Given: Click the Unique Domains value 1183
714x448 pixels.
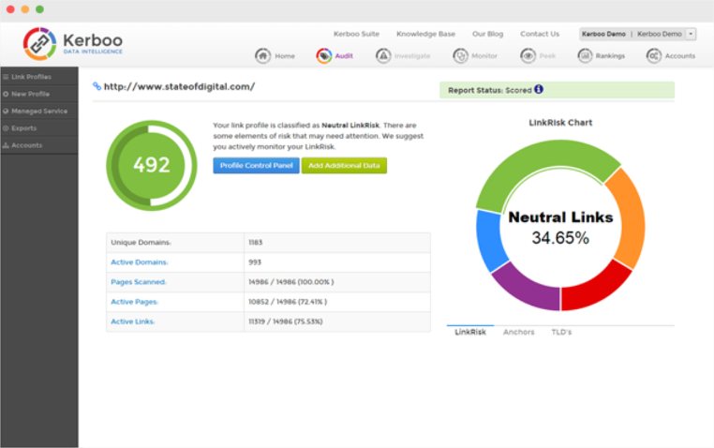Looking at the screenshot, I should tap(256, 242).
